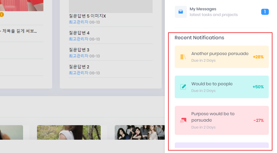Click Due in 2 Days under Another purpose persuade
This screenshot has height=153, width=277.
click(x=203, y=60)
